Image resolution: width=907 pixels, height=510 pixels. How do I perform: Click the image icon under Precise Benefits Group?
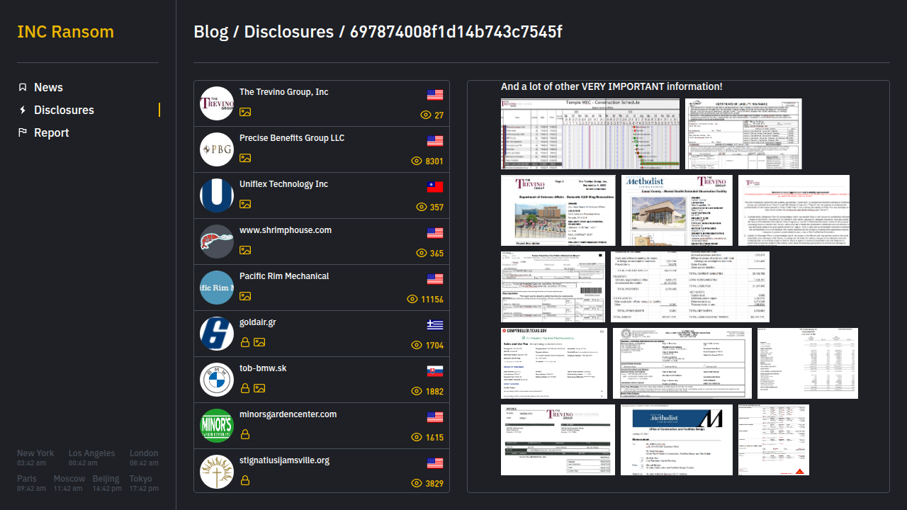click(x=245, y=158)
